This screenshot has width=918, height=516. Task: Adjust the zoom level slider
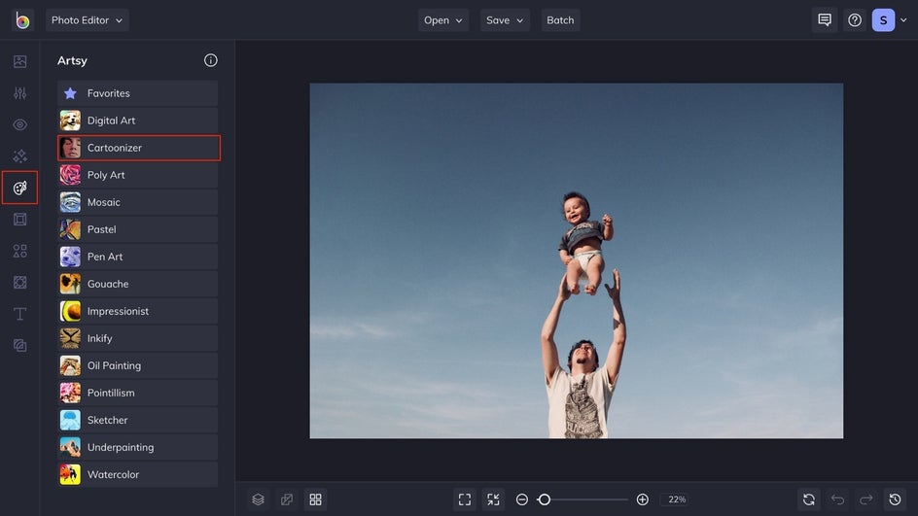[545, 499]
